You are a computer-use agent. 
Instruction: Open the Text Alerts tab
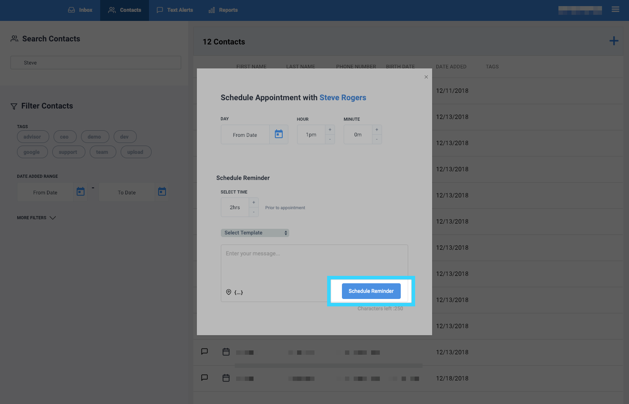click(x=175, y=10)
